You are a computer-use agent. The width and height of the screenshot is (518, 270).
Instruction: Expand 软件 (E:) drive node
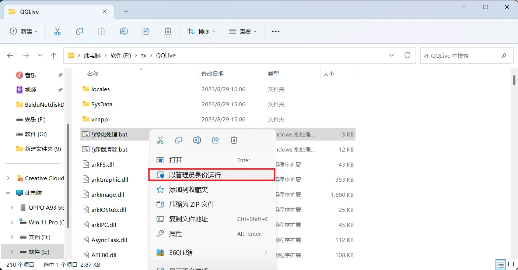pyautogui.click(x=12, y=252)
